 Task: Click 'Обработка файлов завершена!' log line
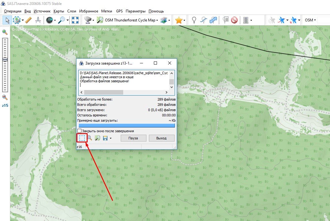tap(104, 81)
